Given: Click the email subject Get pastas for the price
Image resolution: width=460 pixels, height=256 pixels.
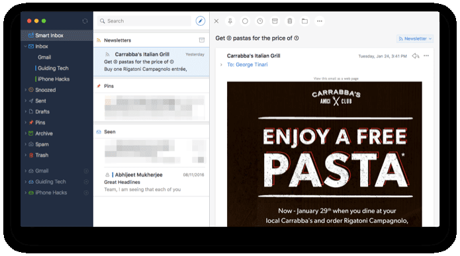Looking at the screenshot, I should click(257, 38).
